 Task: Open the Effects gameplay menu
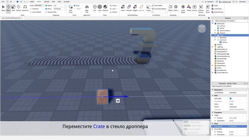(x=170, y=8)
